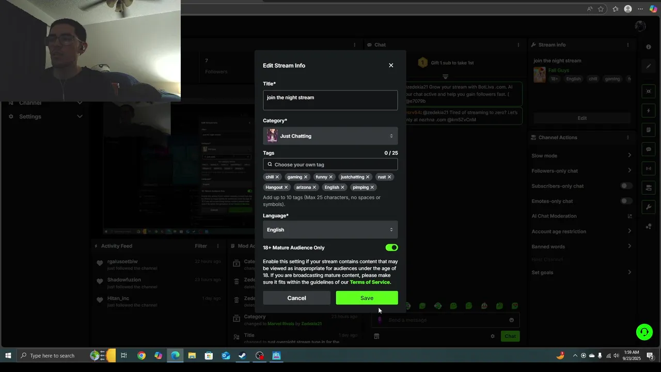Click the pencil edit icon in right sidebar
The height and width of the screenshot is (372, 661).
pos(649,66)
